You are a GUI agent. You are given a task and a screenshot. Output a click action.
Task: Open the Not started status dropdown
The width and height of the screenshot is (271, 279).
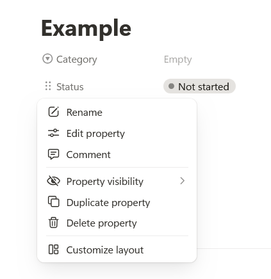(199, 86)
